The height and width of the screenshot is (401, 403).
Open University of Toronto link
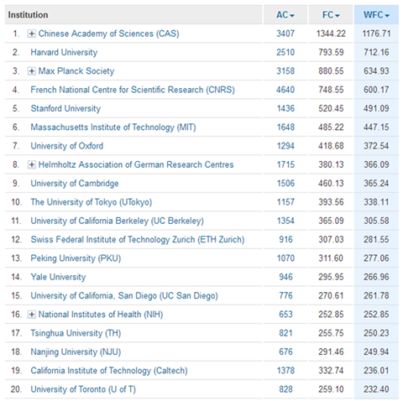tap(83, 389)
